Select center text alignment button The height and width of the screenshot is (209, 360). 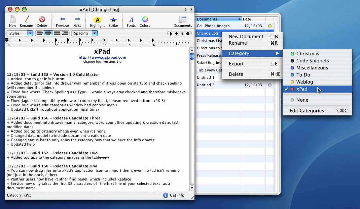click(x=48, y=33)
